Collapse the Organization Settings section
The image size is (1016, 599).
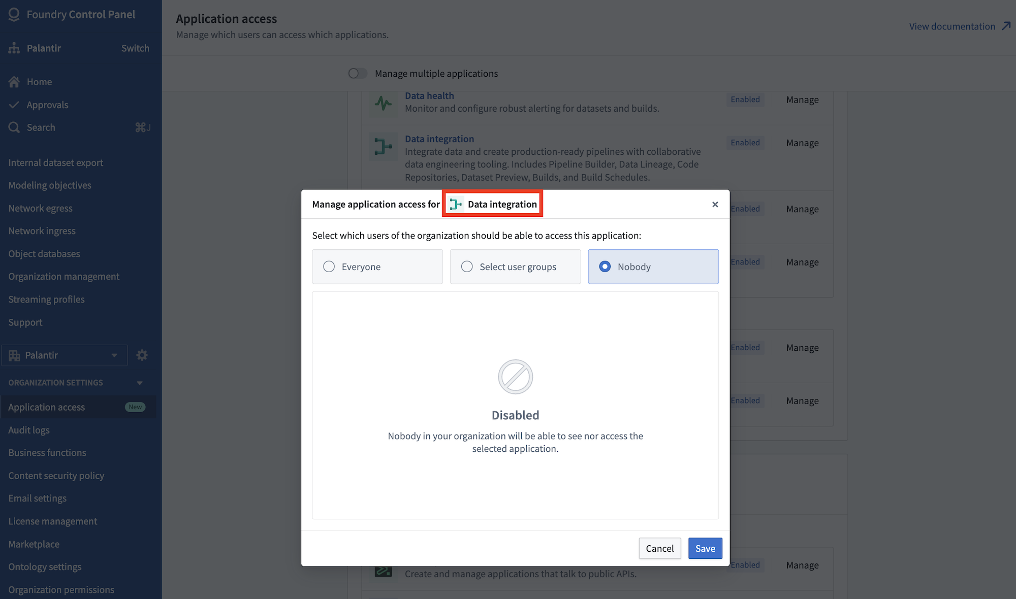pyautogui.click(x=140, y=383)
